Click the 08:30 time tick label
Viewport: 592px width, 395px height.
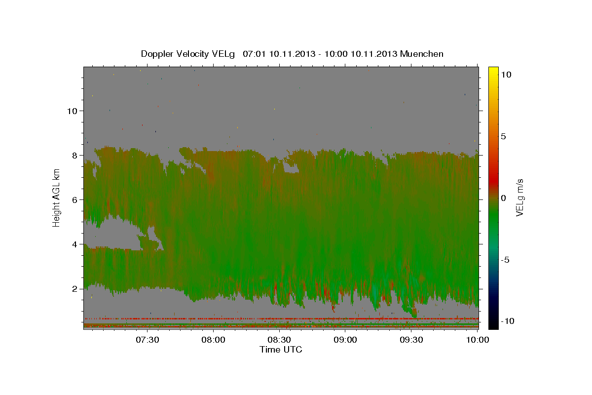click(279, 340)
